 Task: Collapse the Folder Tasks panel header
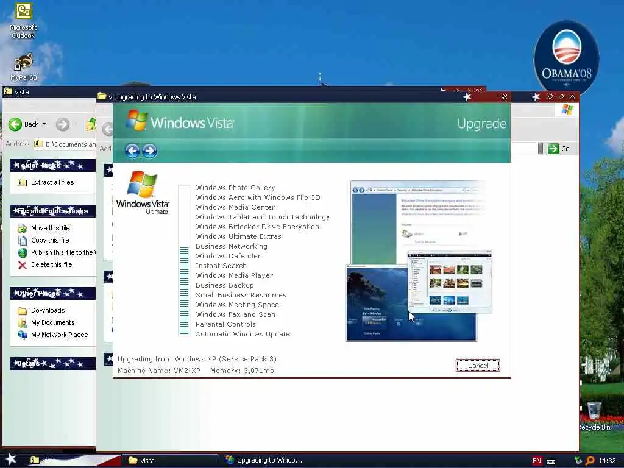point(52,165)
